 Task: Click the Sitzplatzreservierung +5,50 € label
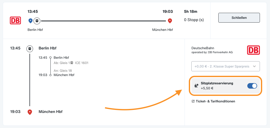[x=217, y=86]
